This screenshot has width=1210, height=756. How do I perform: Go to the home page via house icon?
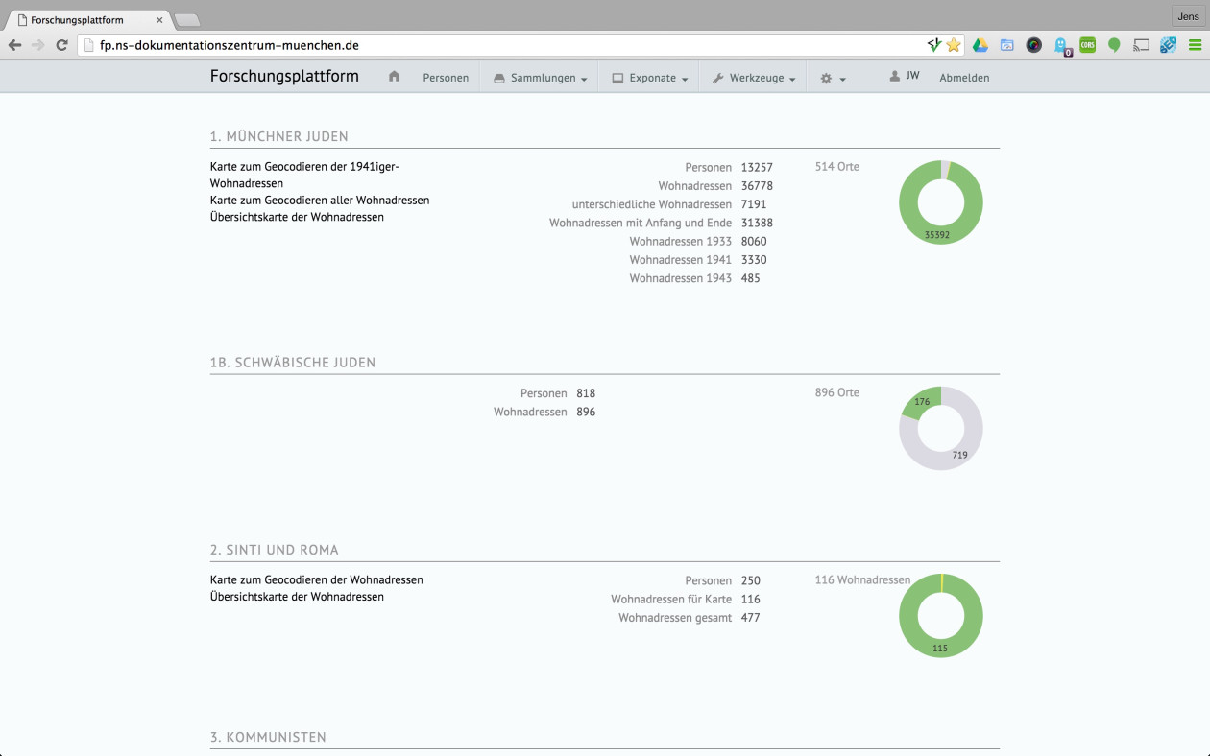[394, 77]
